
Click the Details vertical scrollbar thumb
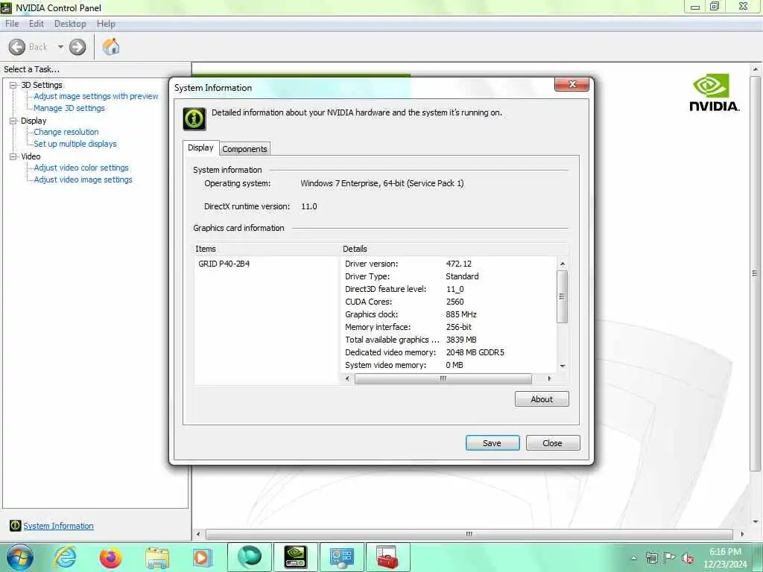pos(562,296)
